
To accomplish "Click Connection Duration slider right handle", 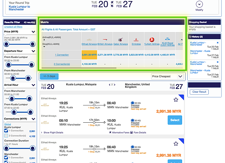I will tap(33, 148).
